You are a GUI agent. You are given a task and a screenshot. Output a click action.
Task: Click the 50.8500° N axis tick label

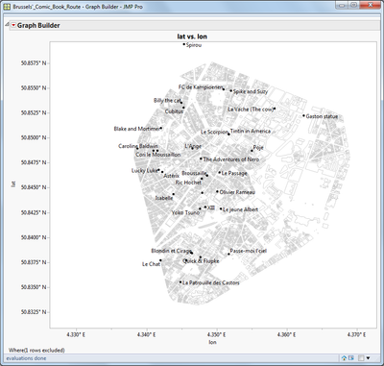(x=34, y=137)
